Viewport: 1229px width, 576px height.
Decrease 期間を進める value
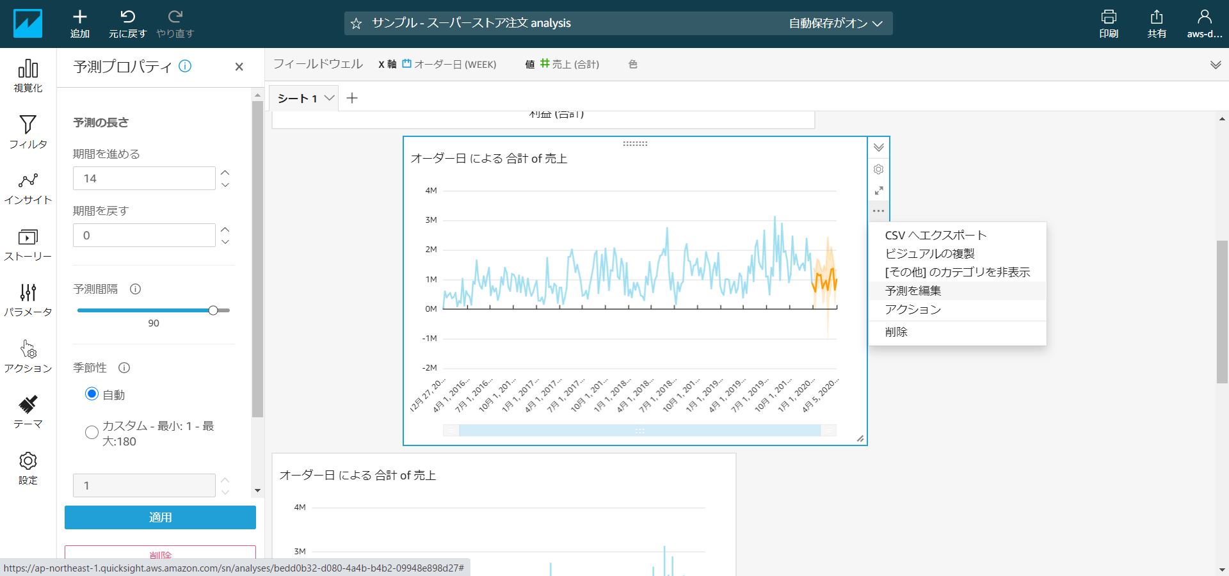click(225, 184)
